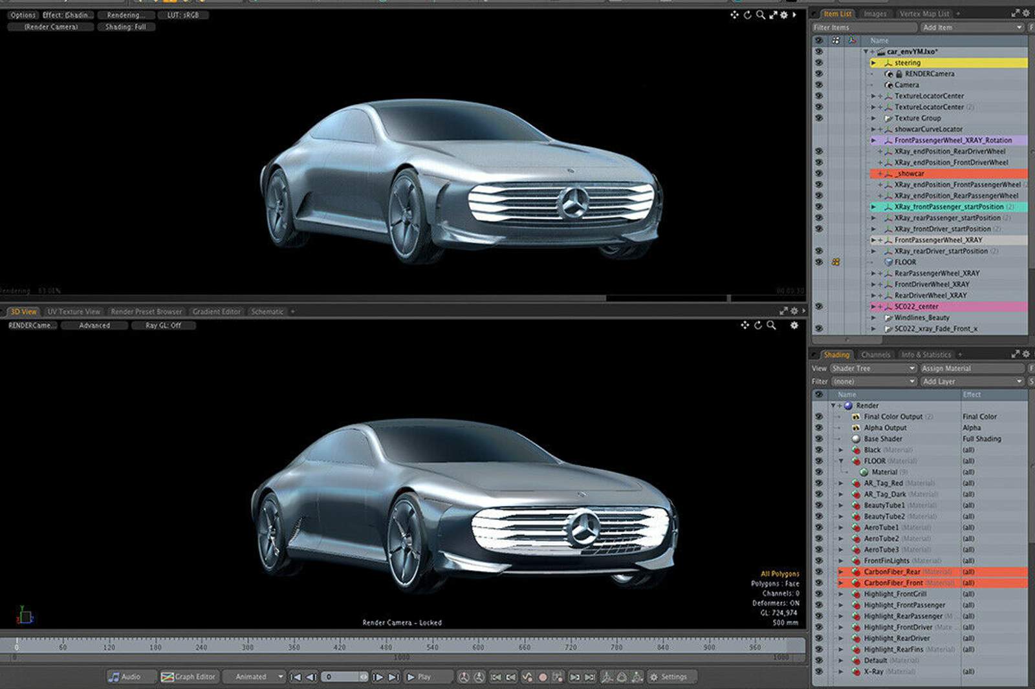Switch to the Images tab
Image resolution: width=1035 pixels, height=689 pixels.
tap(875, 14)
